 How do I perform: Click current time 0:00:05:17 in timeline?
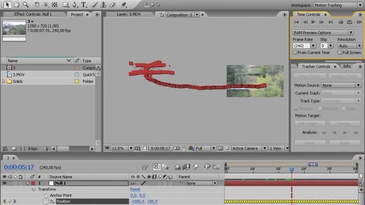click(19, 167)
